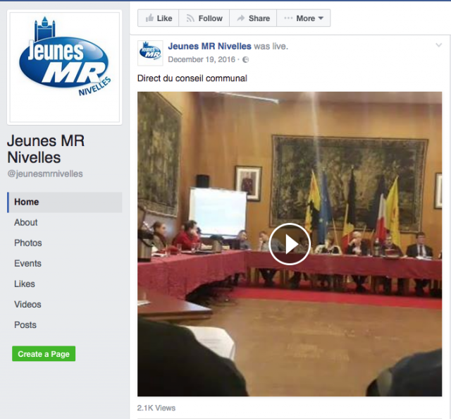Open the Videos section
The height and width of the screenshot is (419, 451).
[x=28, y=304]
